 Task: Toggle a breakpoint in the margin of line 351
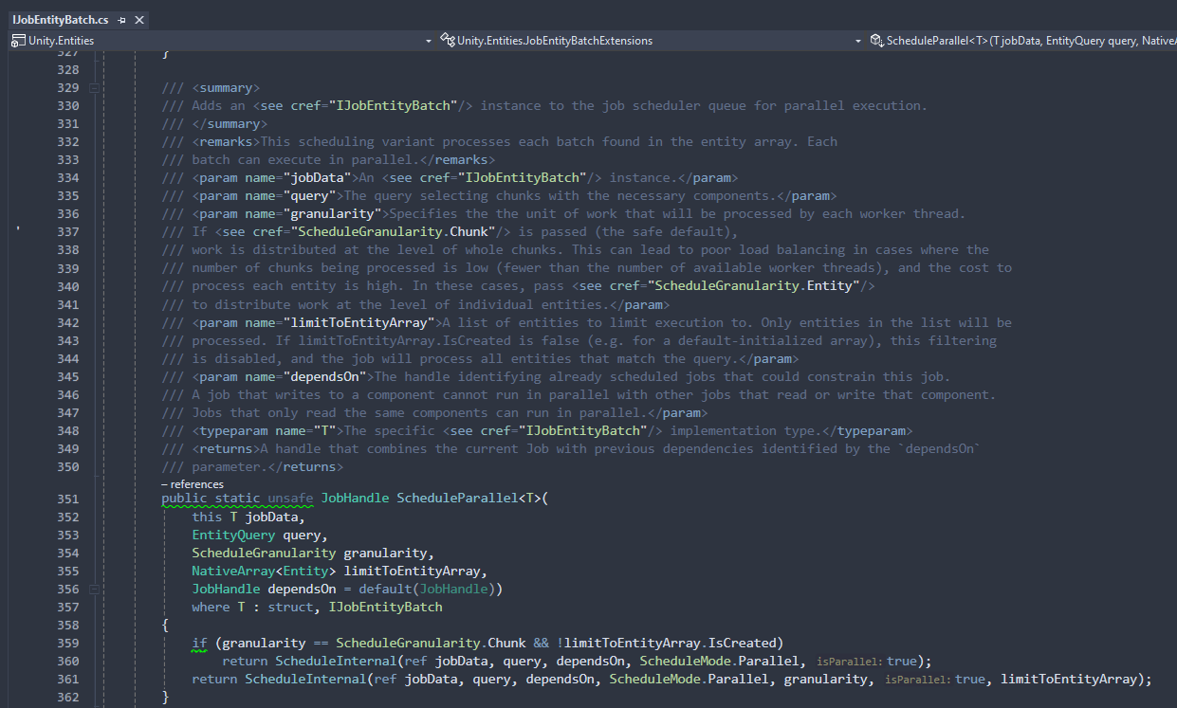coord(17,497)
